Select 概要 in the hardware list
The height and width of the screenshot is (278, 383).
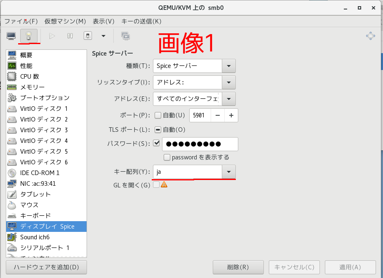pos(47,55)
